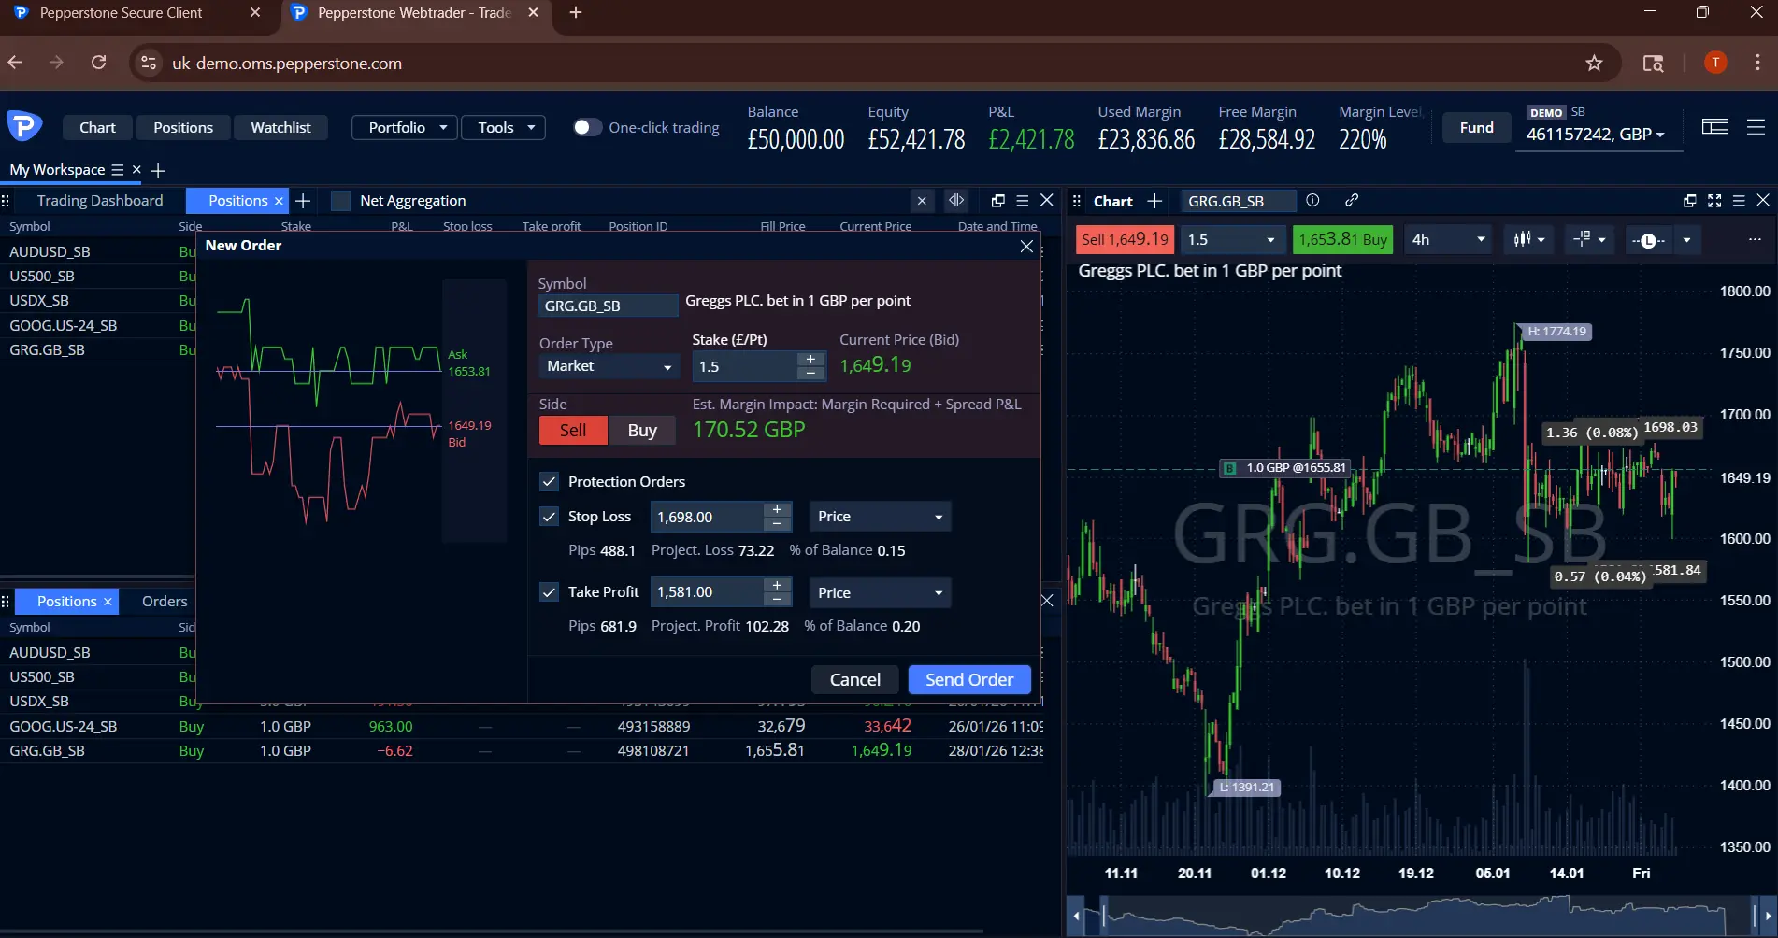
Task: Uncheck the Take Profit checkbox
Action: click(549, 592)
